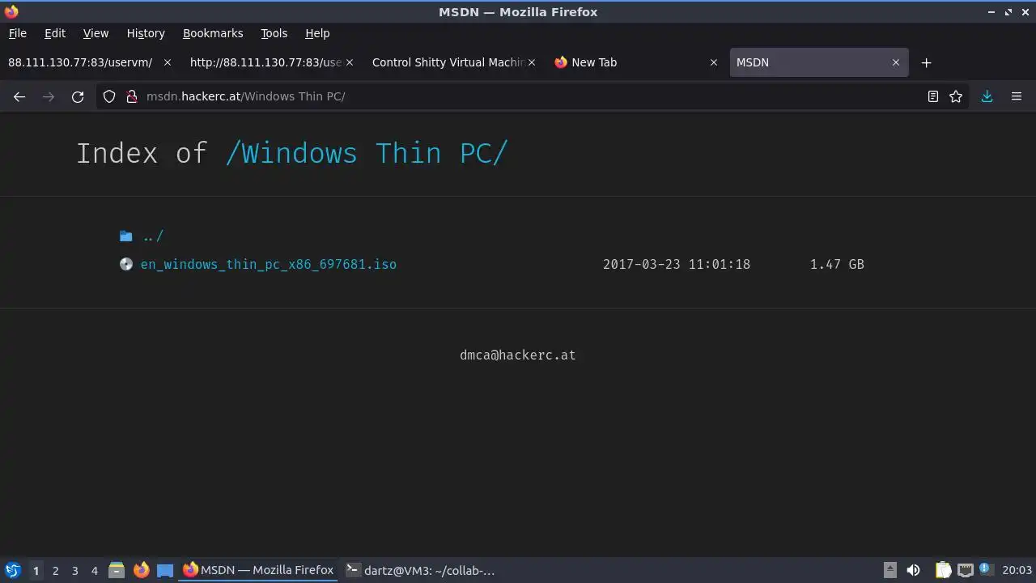Show site security lock information
The height and width of the screenshot is (583, 1036).
(x=132, y=96)
